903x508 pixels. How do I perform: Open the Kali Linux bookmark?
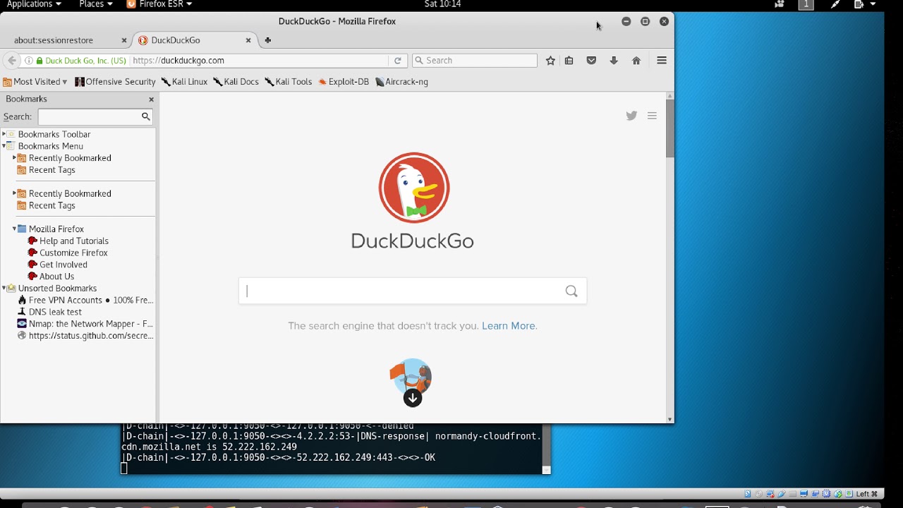(x=184, y=82)
